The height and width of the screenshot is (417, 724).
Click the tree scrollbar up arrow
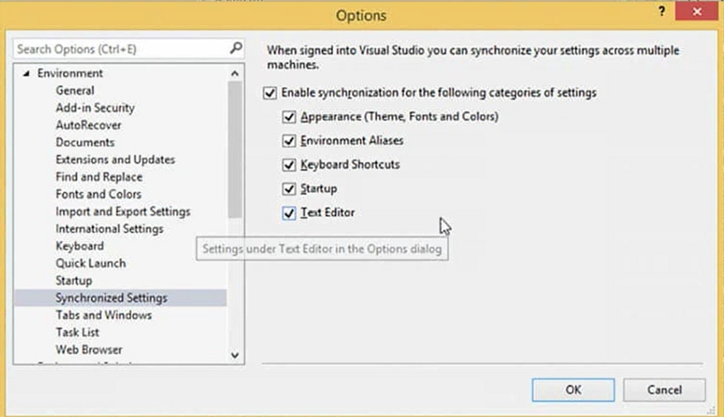pos(235,74)
